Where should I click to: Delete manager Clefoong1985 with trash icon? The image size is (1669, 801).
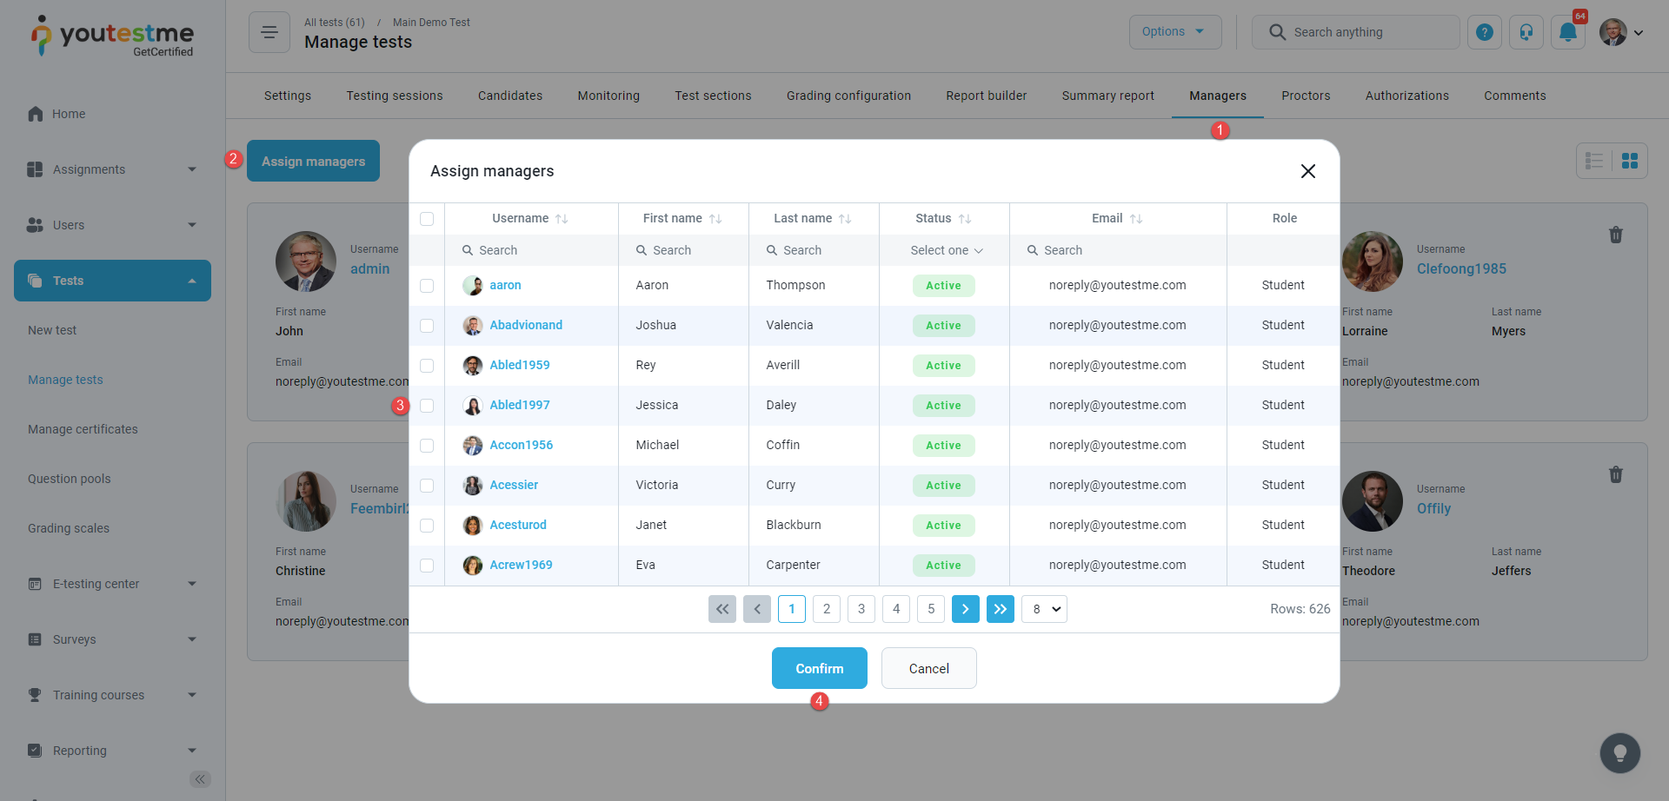coord(1615,235)
